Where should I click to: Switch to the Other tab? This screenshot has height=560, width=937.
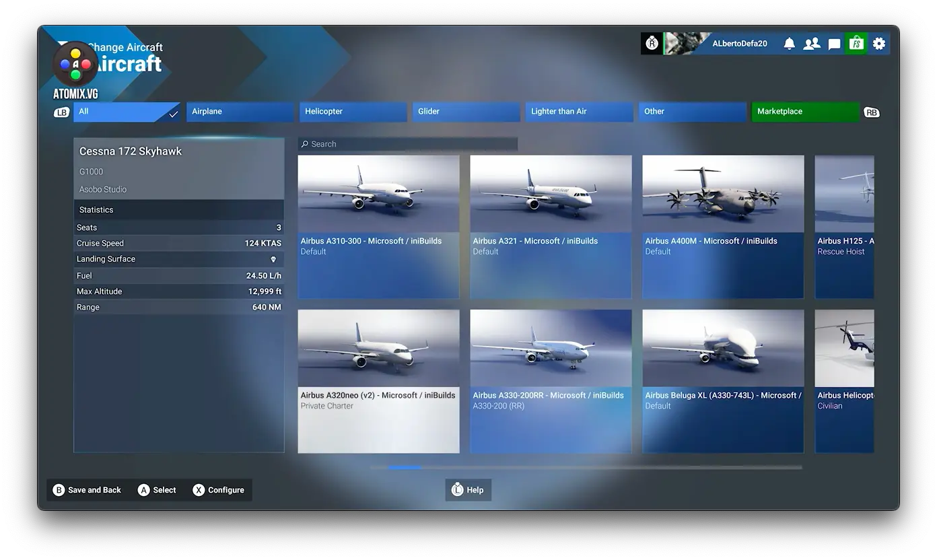tap(693, 112)
